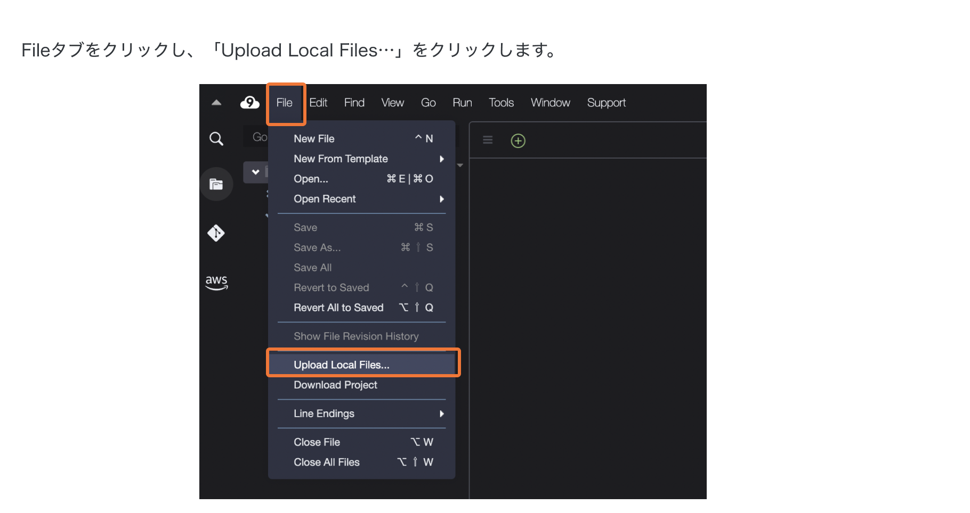
Task: Open the Edit menu
Action: tap(318, 103)
